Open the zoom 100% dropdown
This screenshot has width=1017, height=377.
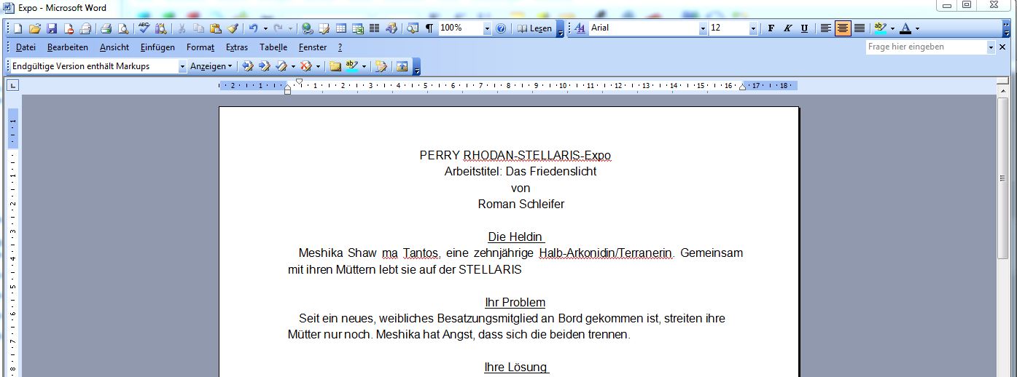(487, 28)
